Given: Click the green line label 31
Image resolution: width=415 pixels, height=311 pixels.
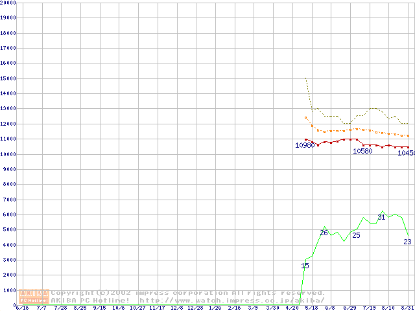Looking at the screenshot, I should click(381, 217).
